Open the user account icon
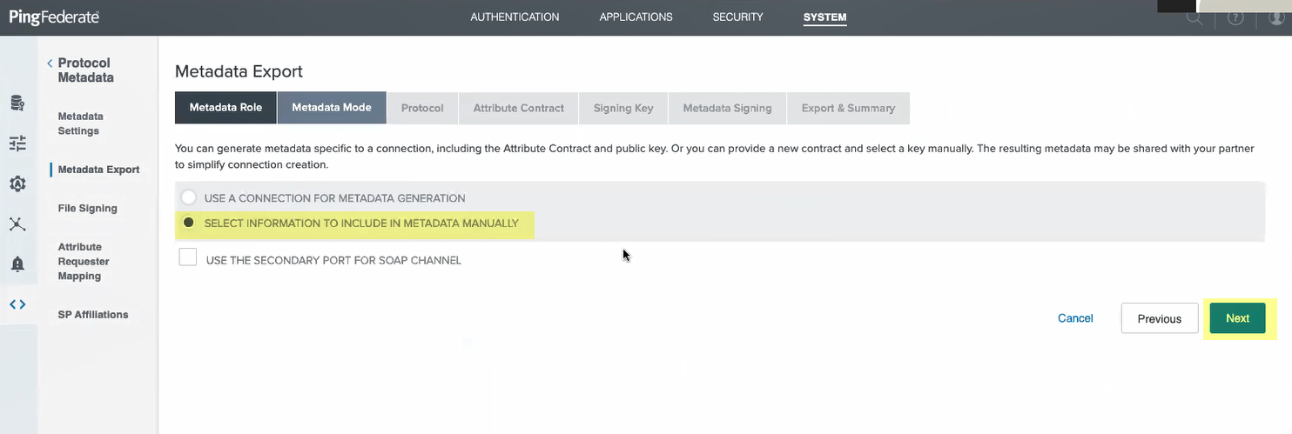The height and width of the screenshot is (434, 1292). pos(1276,17)
